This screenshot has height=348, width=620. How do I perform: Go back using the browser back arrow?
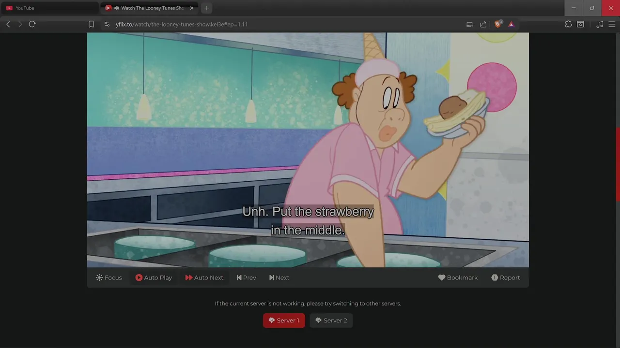[x=8, y=24]
